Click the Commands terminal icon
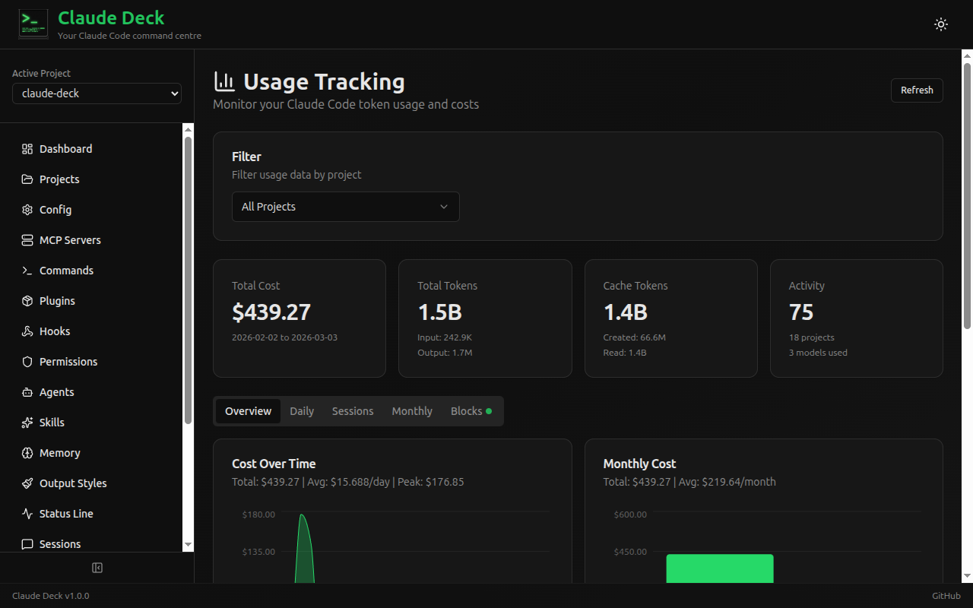Screen dimensions: 973x608 (x=27, y=270)
